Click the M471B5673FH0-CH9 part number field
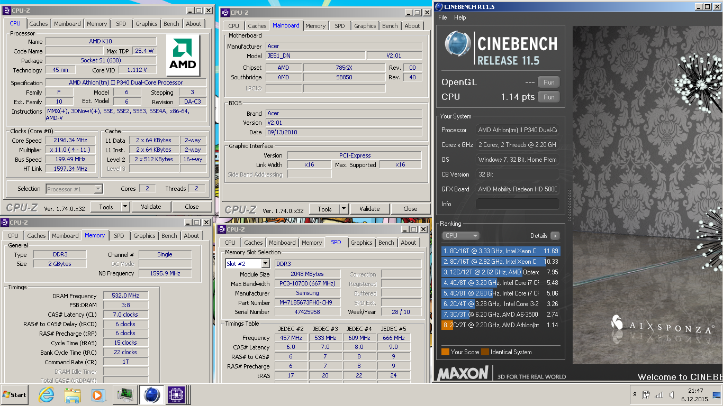Viewport: 723px width, 406px height. tap(308, 303)
